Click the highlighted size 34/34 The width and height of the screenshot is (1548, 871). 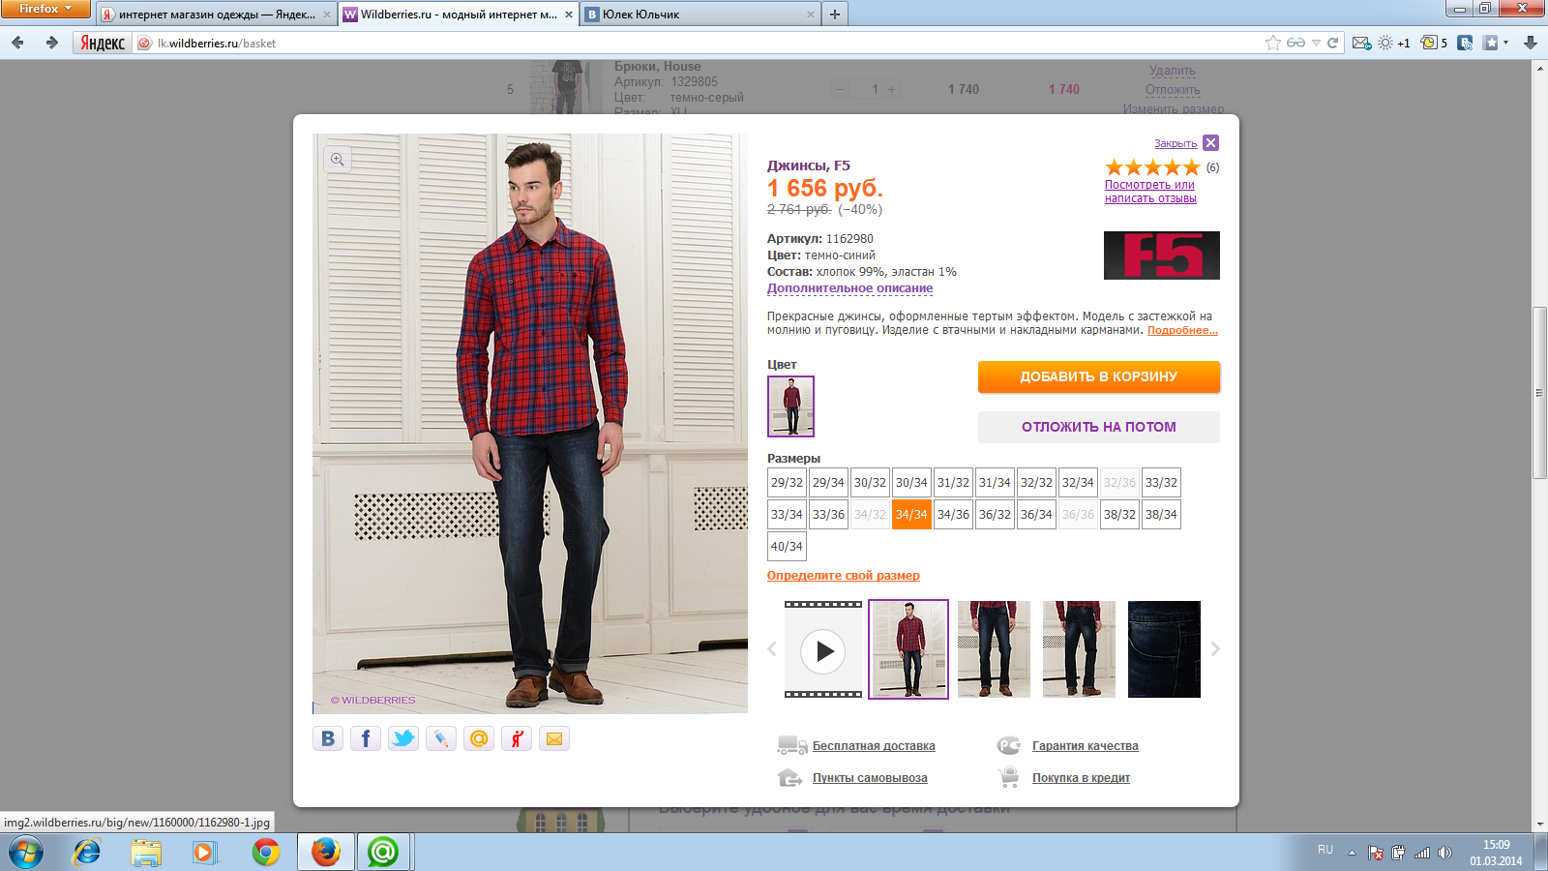[x=911, y=515]
